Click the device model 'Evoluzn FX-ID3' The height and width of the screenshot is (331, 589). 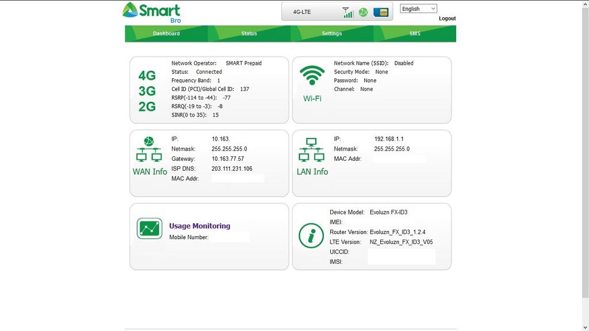pyautogui.click(x=388, y=212)
